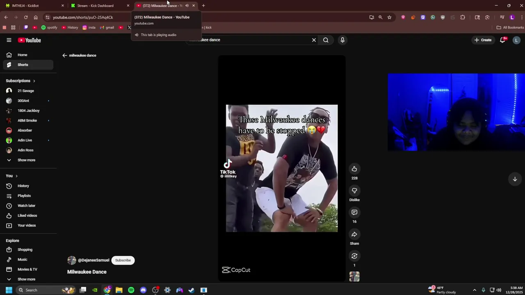
Task: Open the Extensions puzzle menu
Action: (463, 17)
